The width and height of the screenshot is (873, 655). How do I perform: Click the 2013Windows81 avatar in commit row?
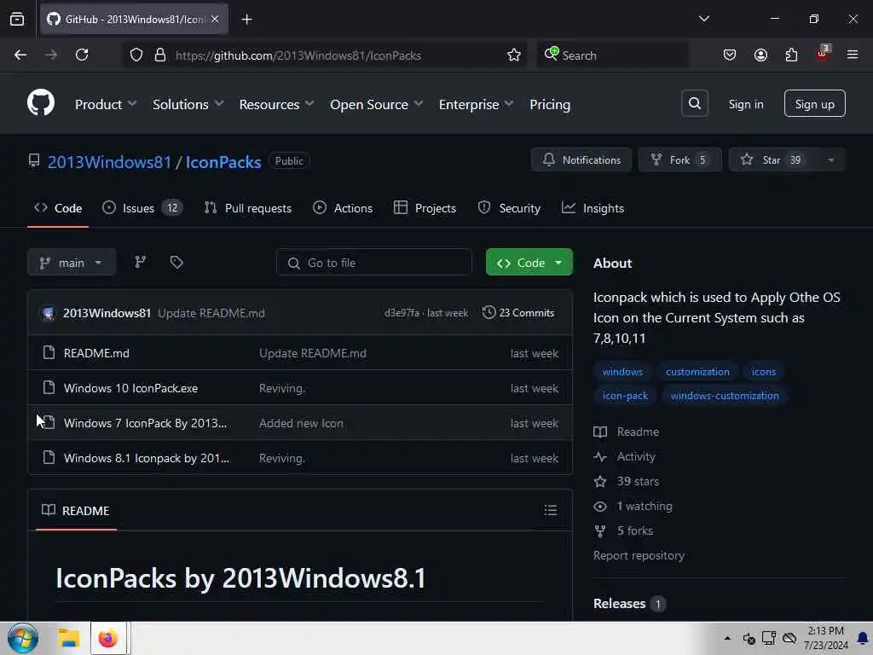[49, 313]
